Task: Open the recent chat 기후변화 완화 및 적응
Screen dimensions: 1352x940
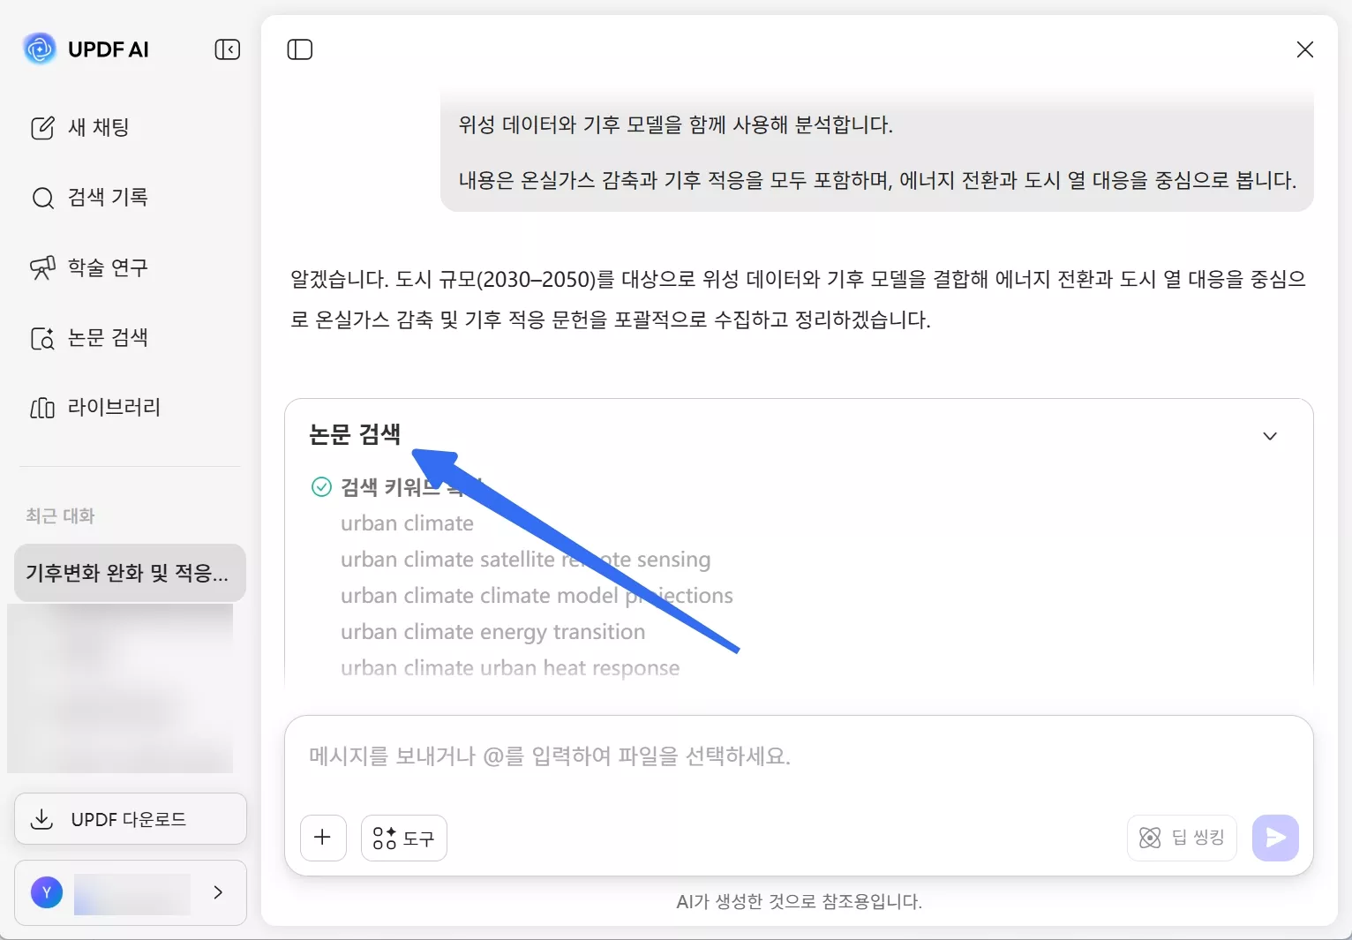Action: click(130, 572)
